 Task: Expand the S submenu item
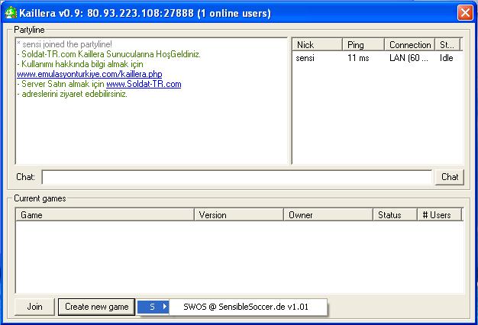(x=153, y=307)
